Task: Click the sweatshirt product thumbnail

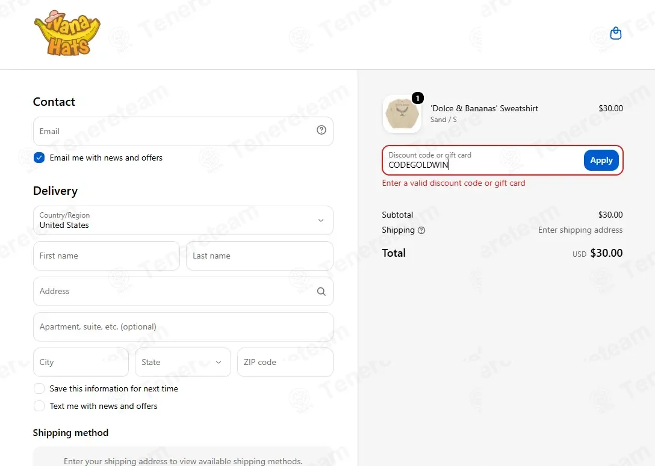Action: coord(402,114)
